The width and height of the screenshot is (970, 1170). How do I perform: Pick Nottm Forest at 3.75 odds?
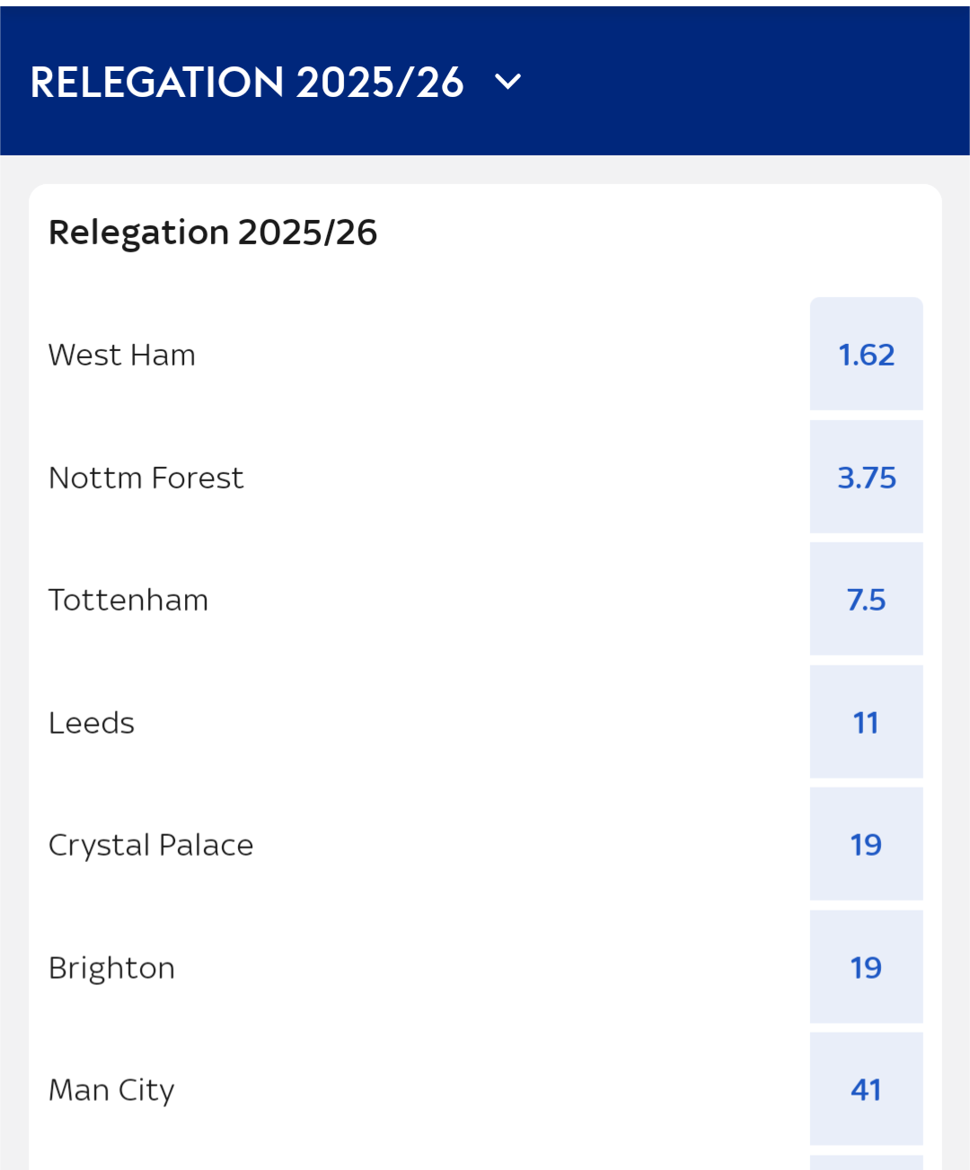866,477
